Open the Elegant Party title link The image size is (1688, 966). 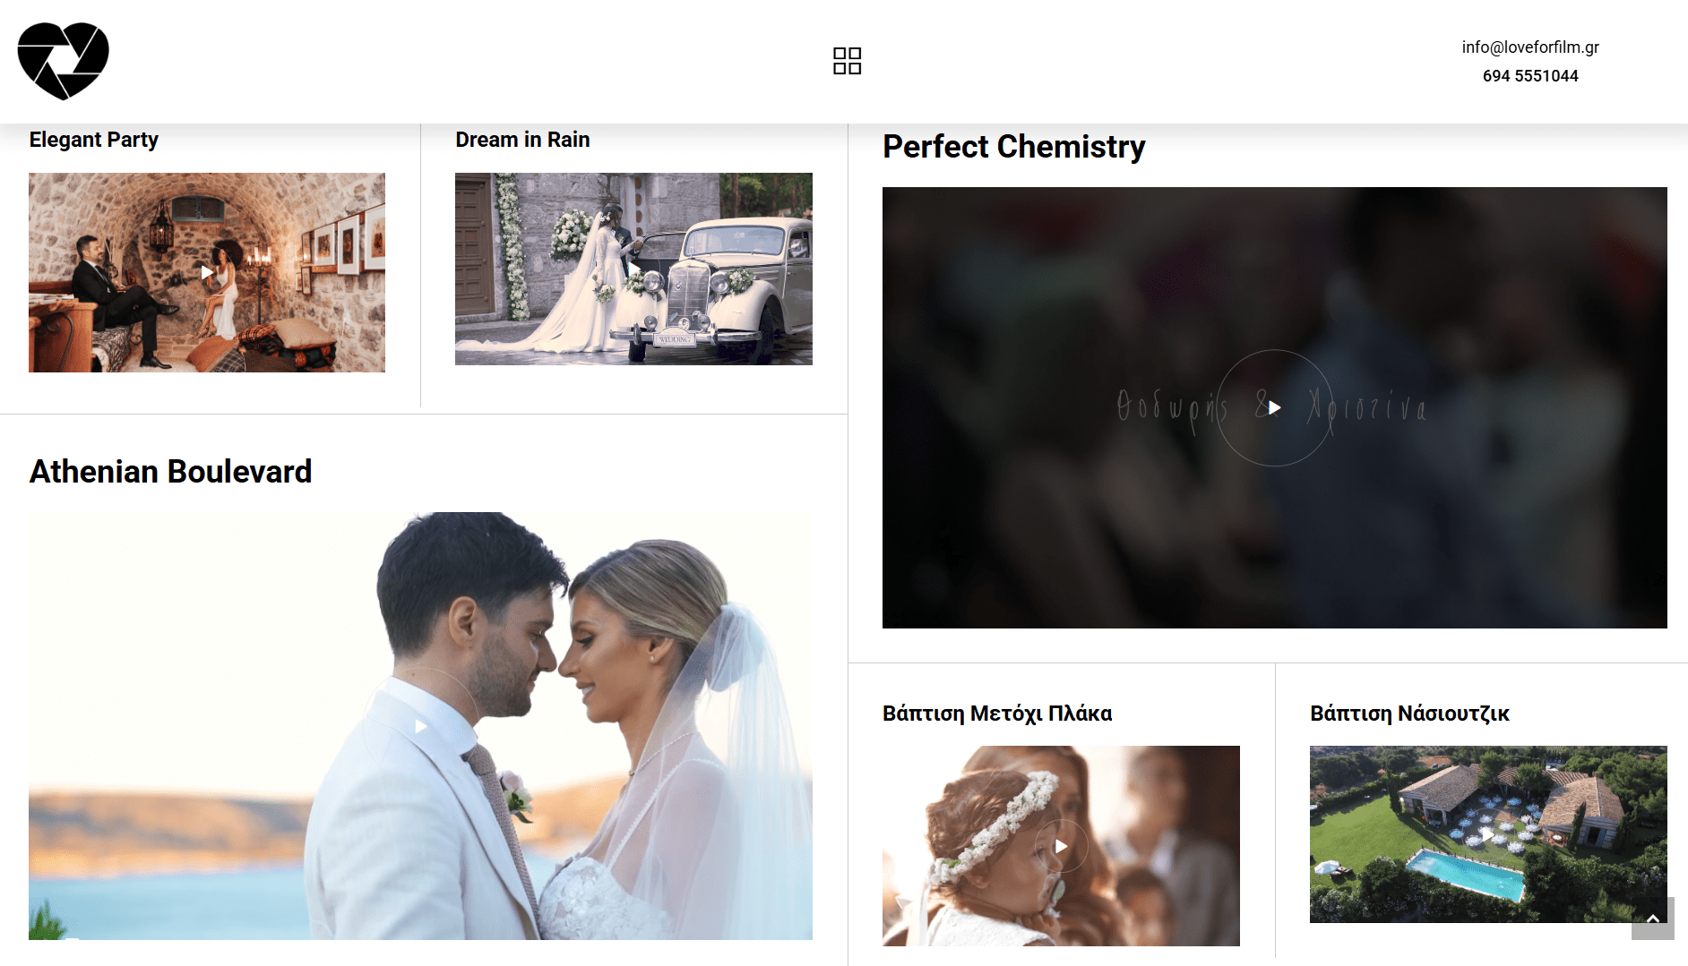click(94, 140)
